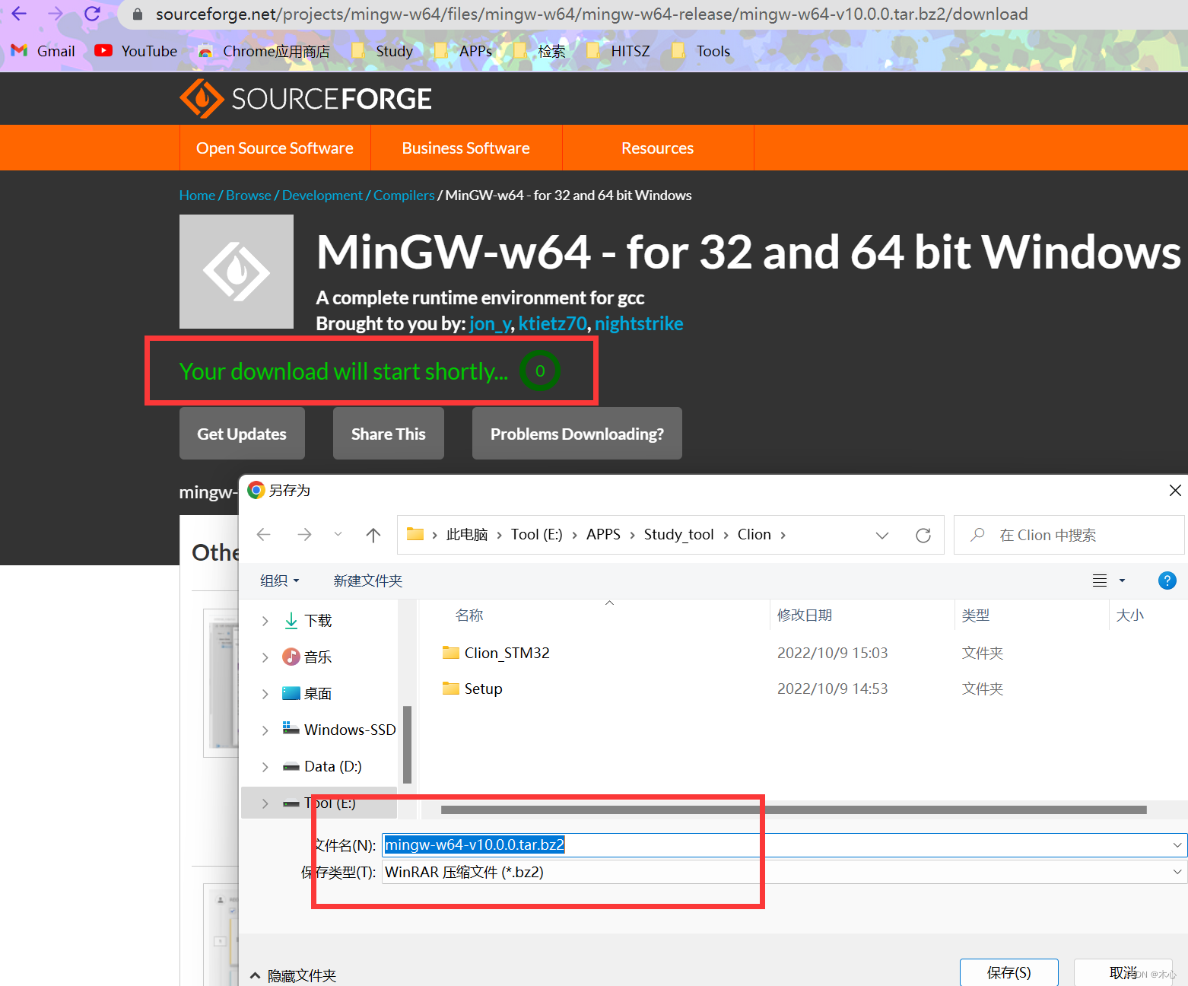Open the Business Software menu
1188x986 pixels.
click(x=466, y=148)
